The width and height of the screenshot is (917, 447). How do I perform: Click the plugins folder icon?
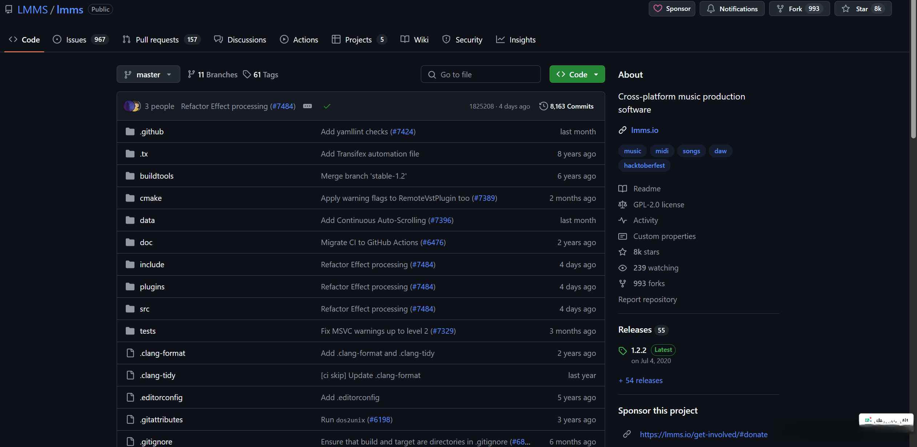point(130,287)
